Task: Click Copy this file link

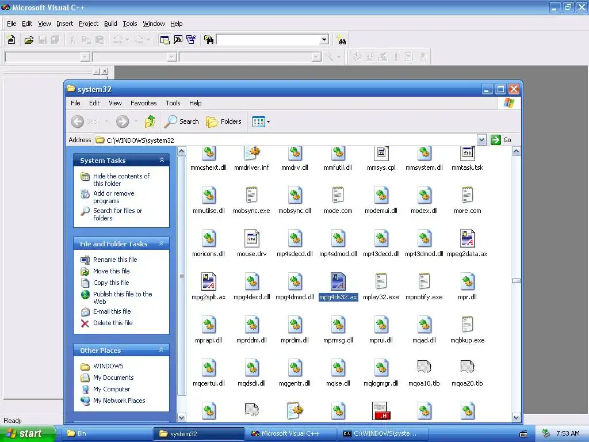Action: point(111,283)
